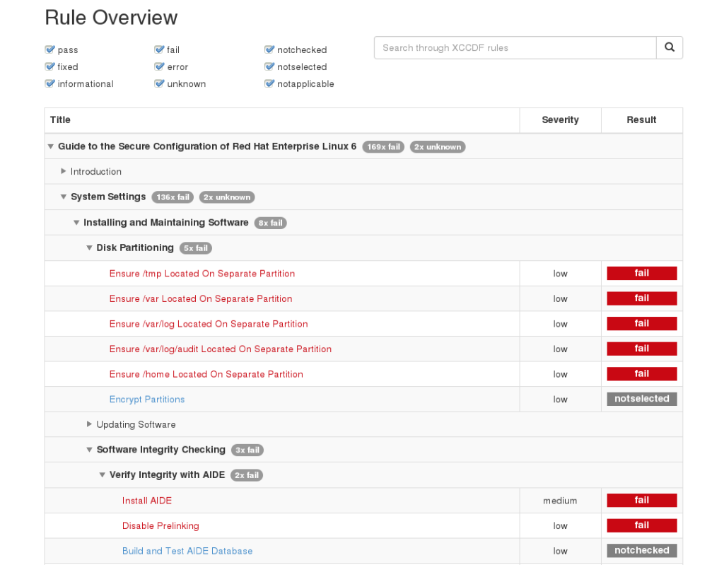Image resolution: width=724 pixels, height=565 pixels.
Task: Click the fail badge for Install AIDE
Action: 642,501
